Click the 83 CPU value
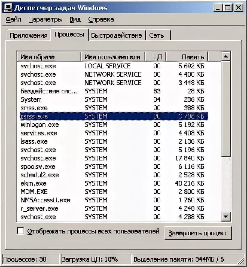 157,91
